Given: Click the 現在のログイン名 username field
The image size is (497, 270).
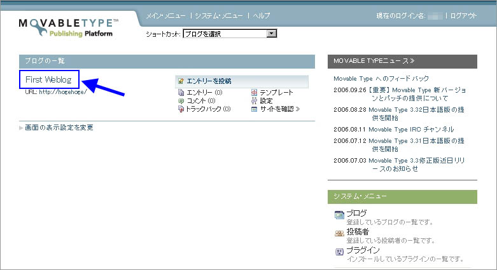Looking at the screenshot, I should click(x=435, y=15).
